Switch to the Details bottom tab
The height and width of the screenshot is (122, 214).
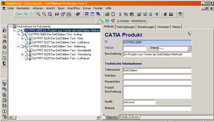[124, 117]
